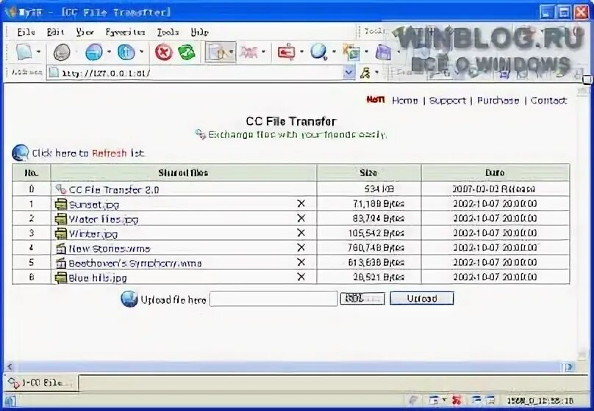The image size is (594, 411).
Task: Click the Purchase link
Action: [x=498, y=101]
